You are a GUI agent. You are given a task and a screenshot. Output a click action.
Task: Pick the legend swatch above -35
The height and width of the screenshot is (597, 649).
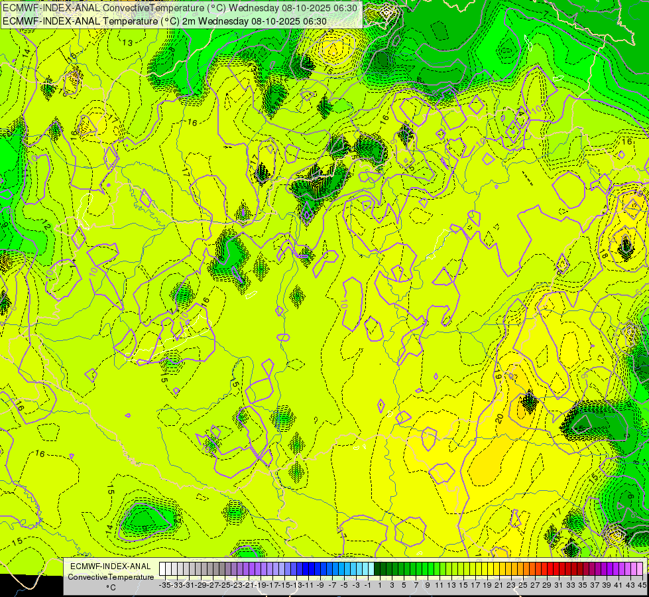pyautogui.click(x=162, y=568)
